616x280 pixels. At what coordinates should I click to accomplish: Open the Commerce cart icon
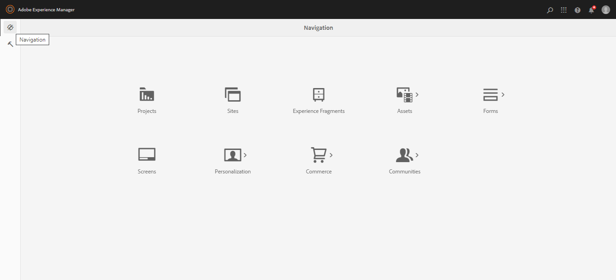coord(319,155)
